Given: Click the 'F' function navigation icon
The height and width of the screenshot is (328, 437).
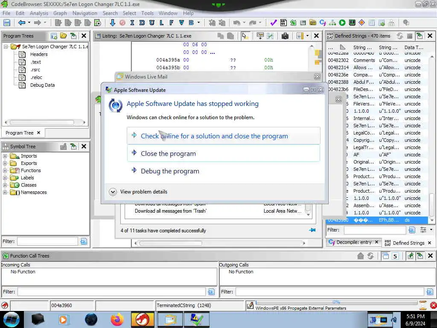Looking at the screenshot, I should (172, 23).
